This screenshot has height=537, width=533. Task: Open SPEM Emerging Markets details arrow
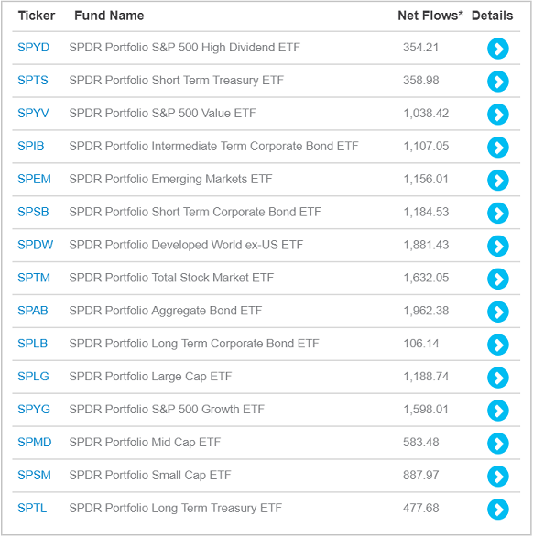[x=497, y=180]
